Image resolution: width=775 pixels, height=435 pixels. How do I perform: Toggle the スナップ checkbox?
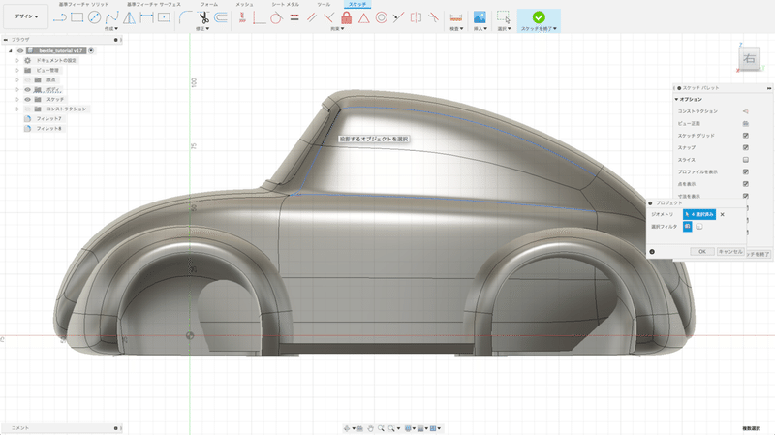point(745,147)
